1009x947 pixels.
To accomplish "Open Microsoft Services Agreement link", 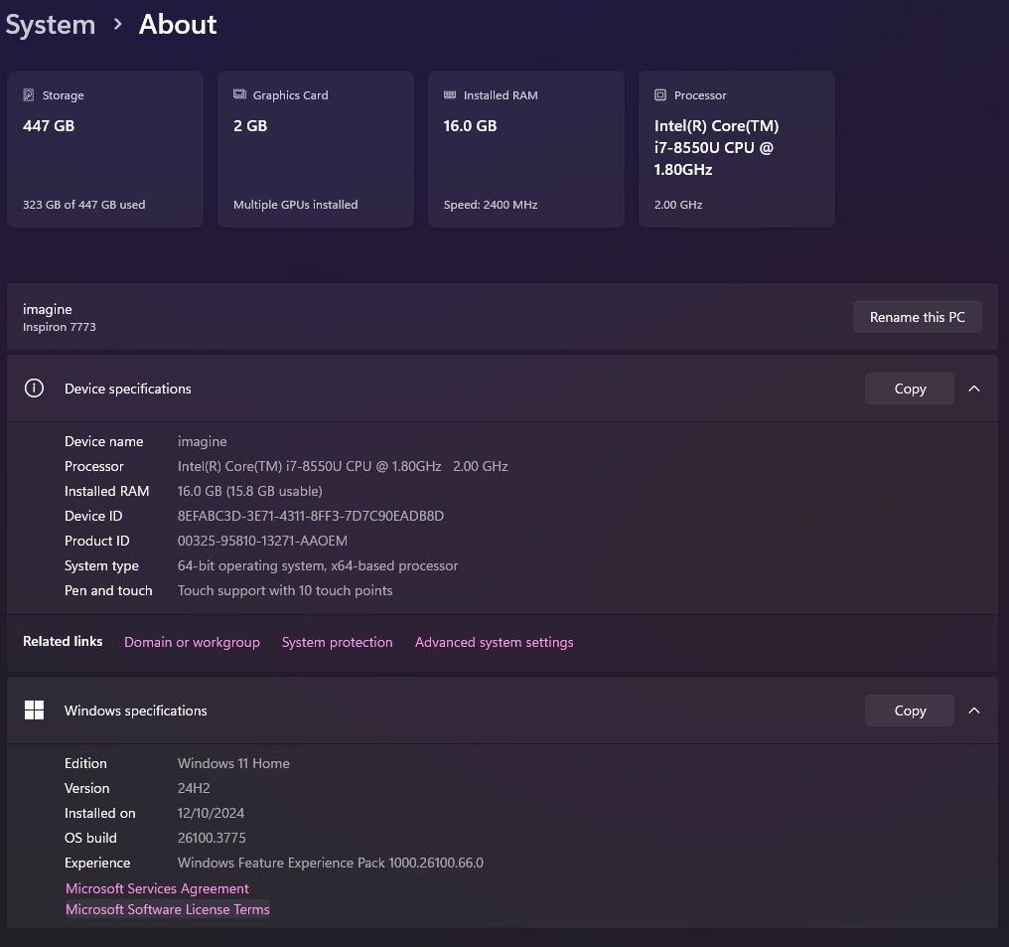I will (157, 888).
